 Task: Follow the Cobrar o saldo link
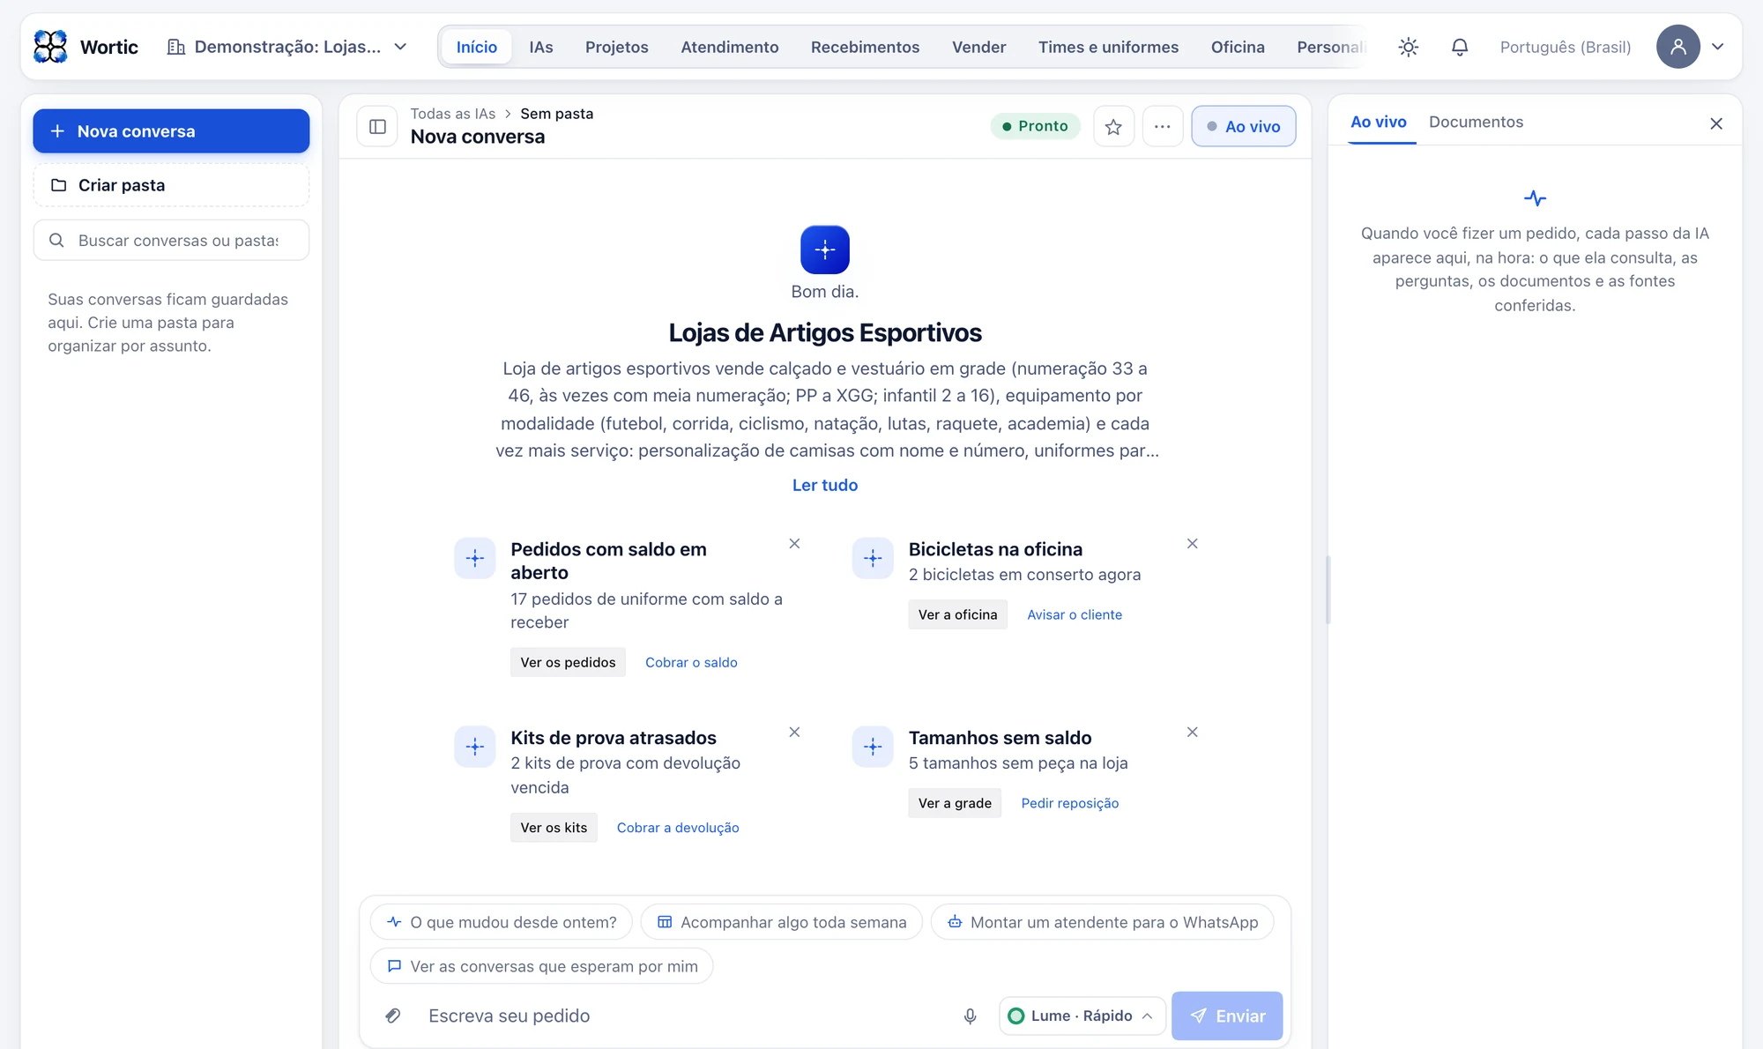click(691, 662)
